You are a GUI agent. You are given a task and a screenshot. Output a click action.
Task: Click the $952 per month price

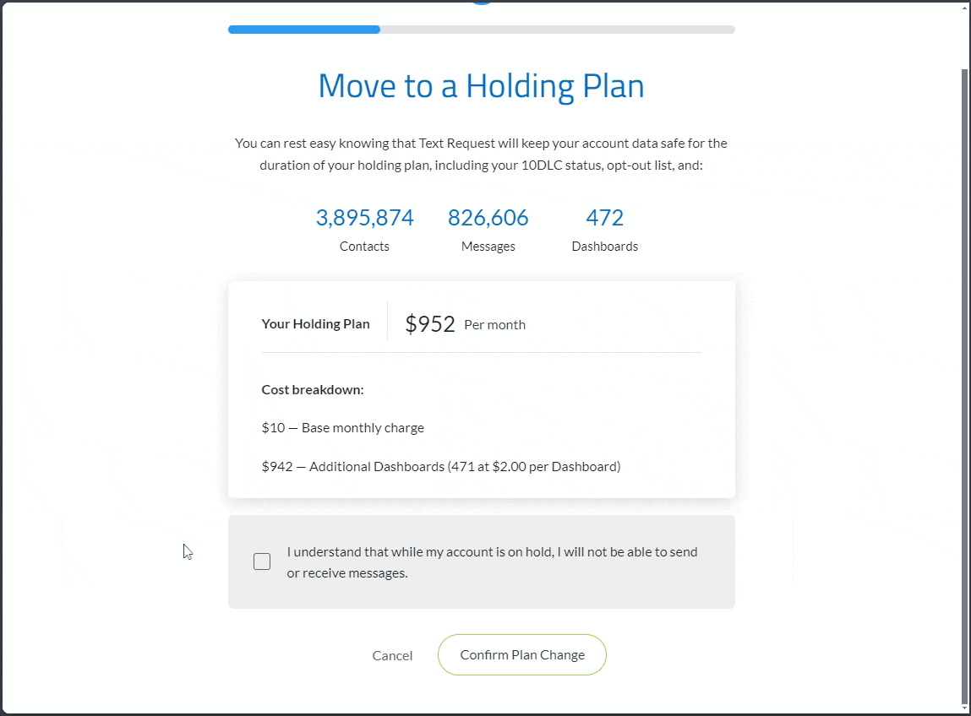[x=430, y=324]
